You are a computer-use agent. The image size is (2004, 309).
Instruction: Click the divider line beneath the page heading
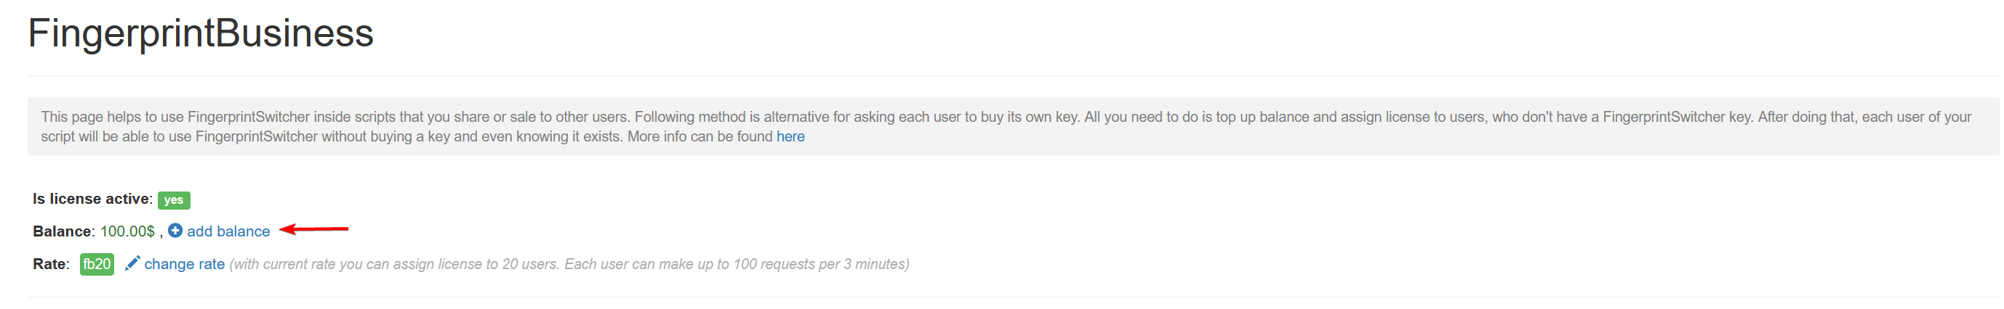click(1011, 75)
